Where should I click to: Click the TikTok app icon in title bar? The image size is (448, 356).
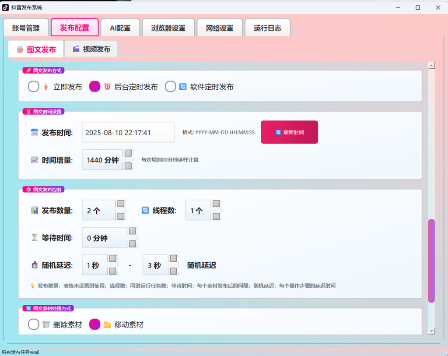[5, 7]
